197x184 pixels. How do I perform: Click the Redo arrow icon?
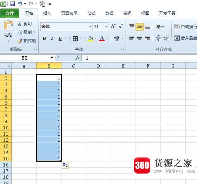click(x=31, y=4)
